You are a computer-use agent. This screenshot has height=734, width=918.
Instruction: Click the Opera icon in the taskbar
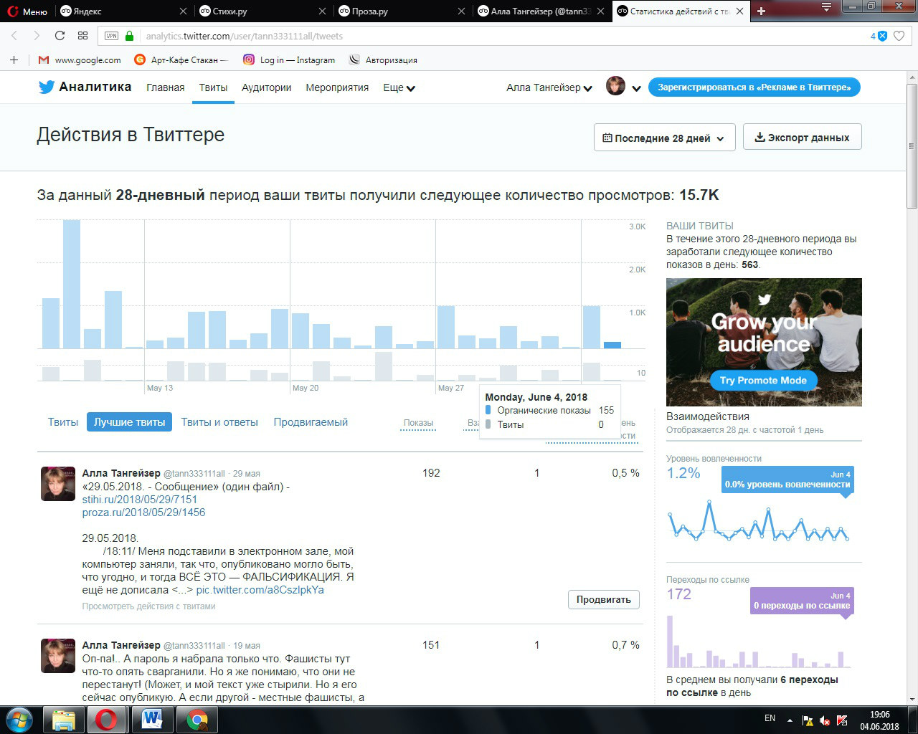pos(107,720)
